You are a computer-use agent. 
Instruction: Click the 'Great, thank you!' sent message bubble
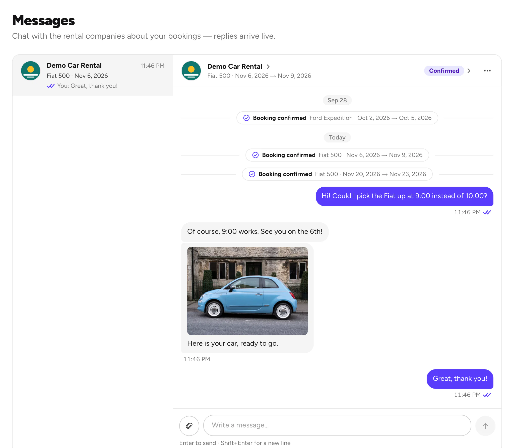pyautogui.click(x=460, y=379)
